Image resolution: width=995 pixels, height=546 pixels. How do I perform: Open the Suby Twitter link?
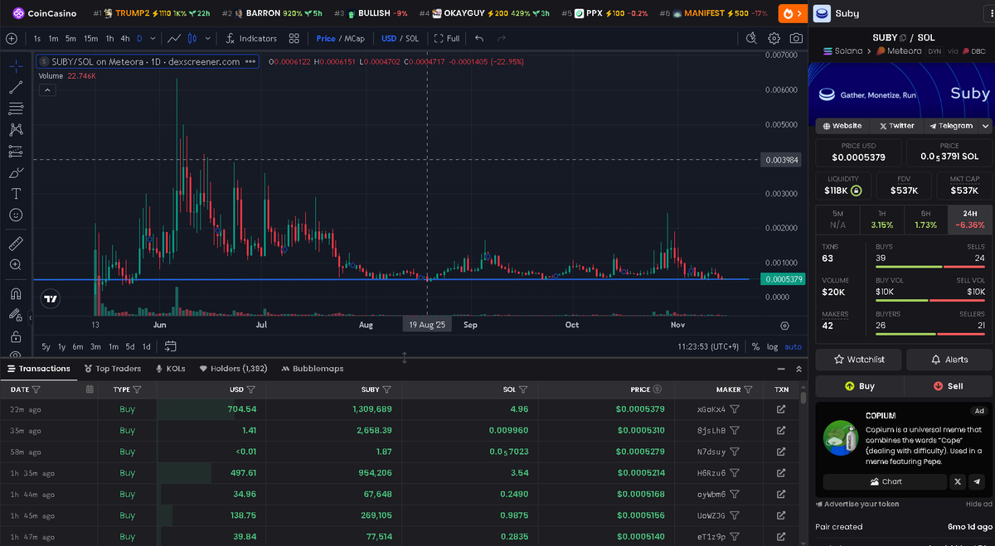(x=896, y=126)
